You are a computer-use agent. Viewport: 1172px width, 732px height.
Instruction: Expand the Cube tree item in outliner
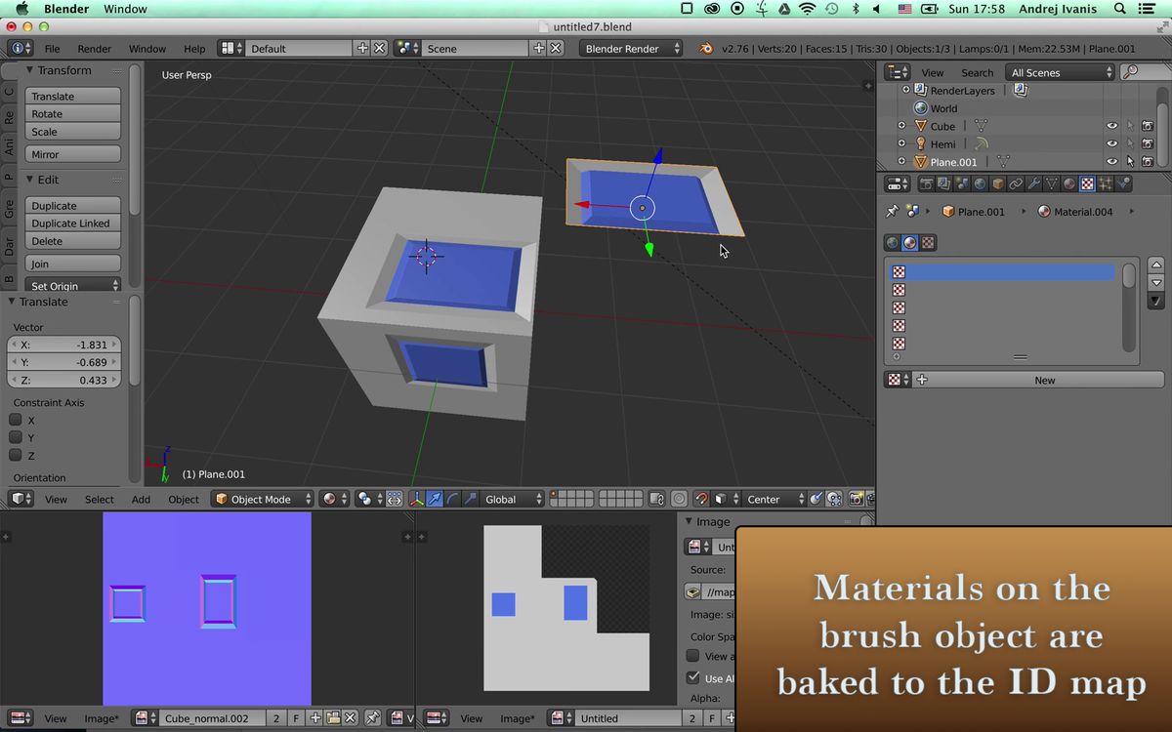click(901, 126)
